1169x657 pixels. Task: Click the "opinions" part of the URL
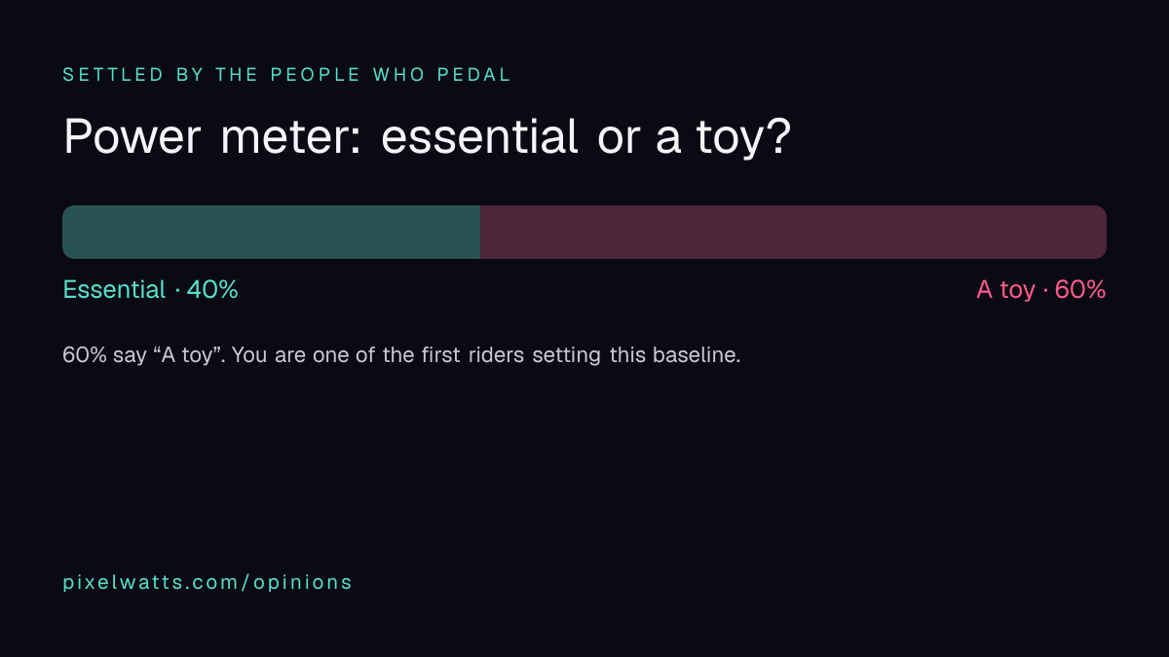[x=303, y=582]
